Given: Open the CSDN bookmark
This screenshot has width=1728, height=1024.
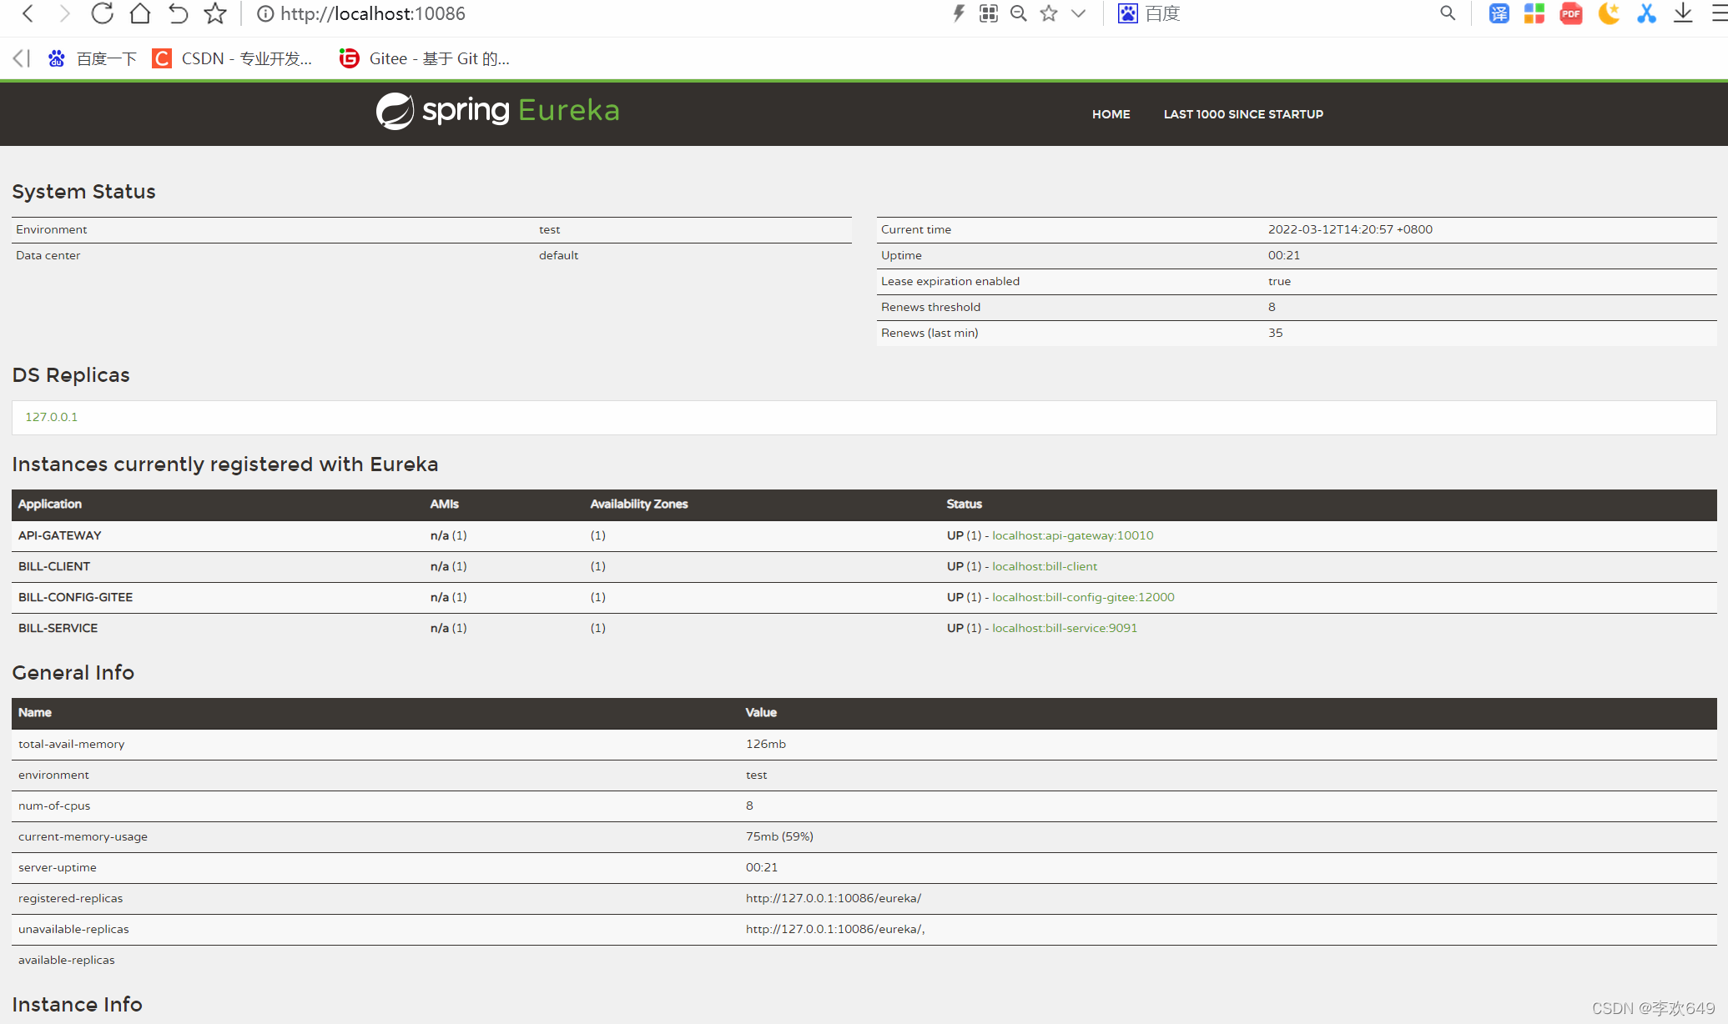Looking at the screenshot, I should click(x=232, y=58).
